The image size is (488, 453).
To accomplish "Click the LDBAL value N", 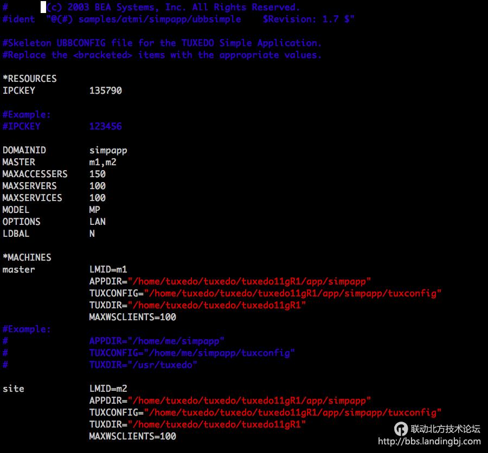I will [92, 234].
